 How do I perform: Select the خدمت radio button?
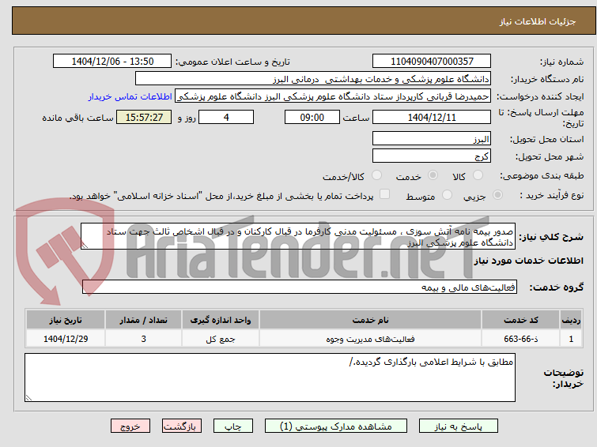tap(433, 175)
